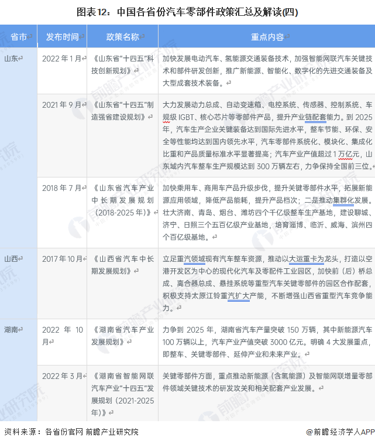Click the @前瞻经济学人APP watermark badge

340,432
